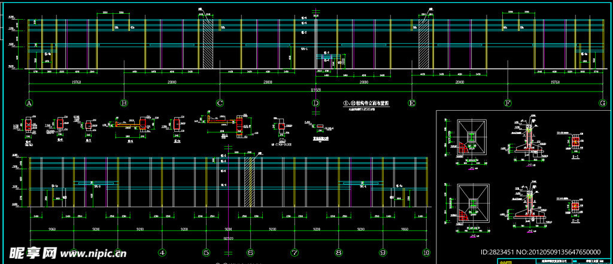Viewport: 613px width, 264px height.
Task: Select numbered axis bubble 6
Action: point(250,253)
